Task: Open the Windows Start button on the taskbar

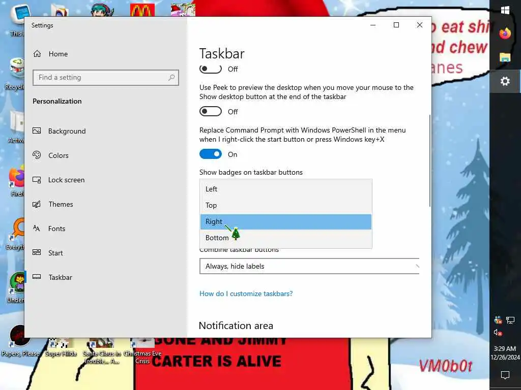Action: tap(505, 10)
